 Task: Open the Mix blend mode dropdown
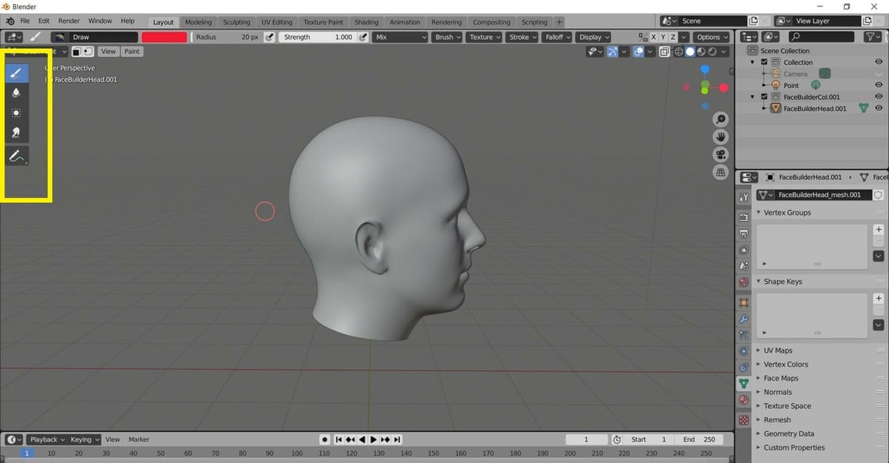click(401, 37)
